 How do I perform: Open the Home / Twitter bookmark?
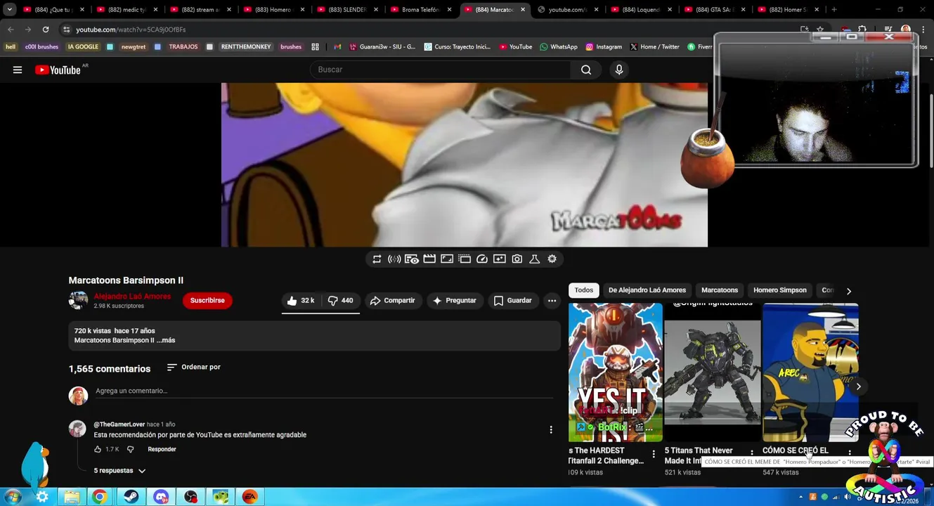[x=654, y=47]
